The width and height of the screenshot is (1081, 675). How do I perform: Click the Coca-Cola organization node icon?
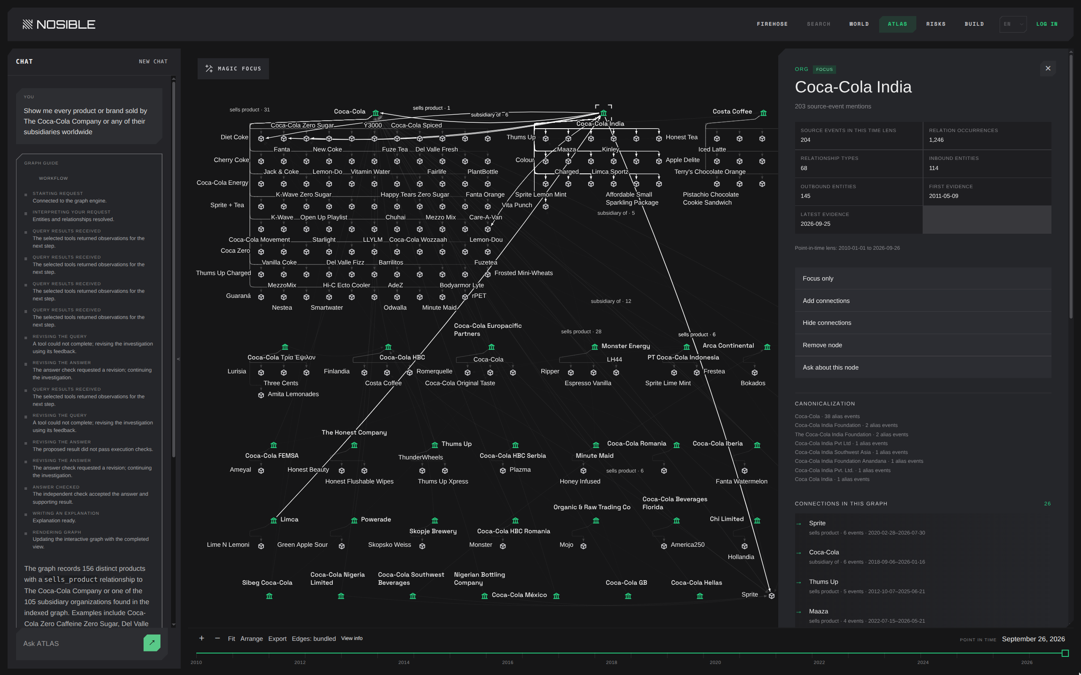(x=376, y=113)
